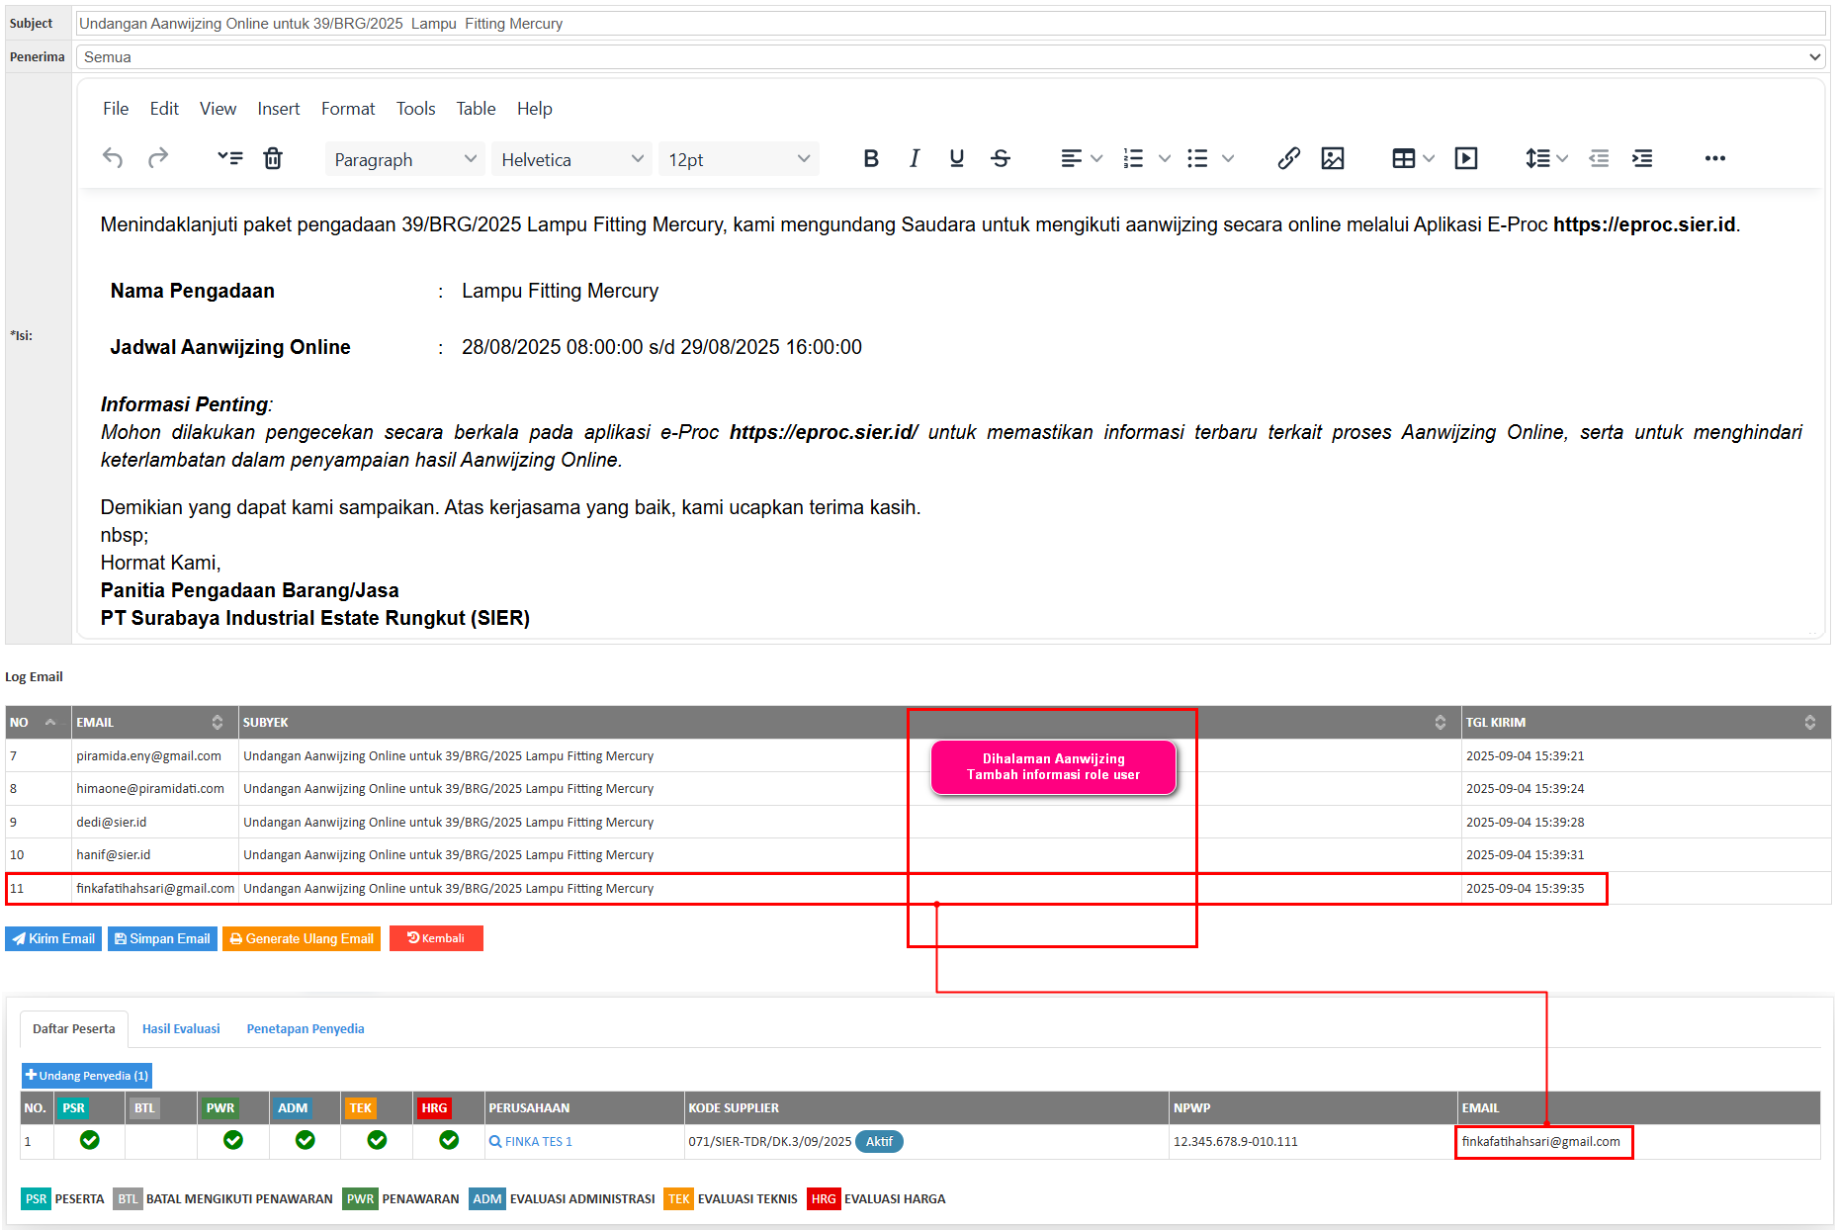This screenshot has width=1836, height=1230.
Task: Expand the Penerima recipient dropdown
Action: (950, 57)
